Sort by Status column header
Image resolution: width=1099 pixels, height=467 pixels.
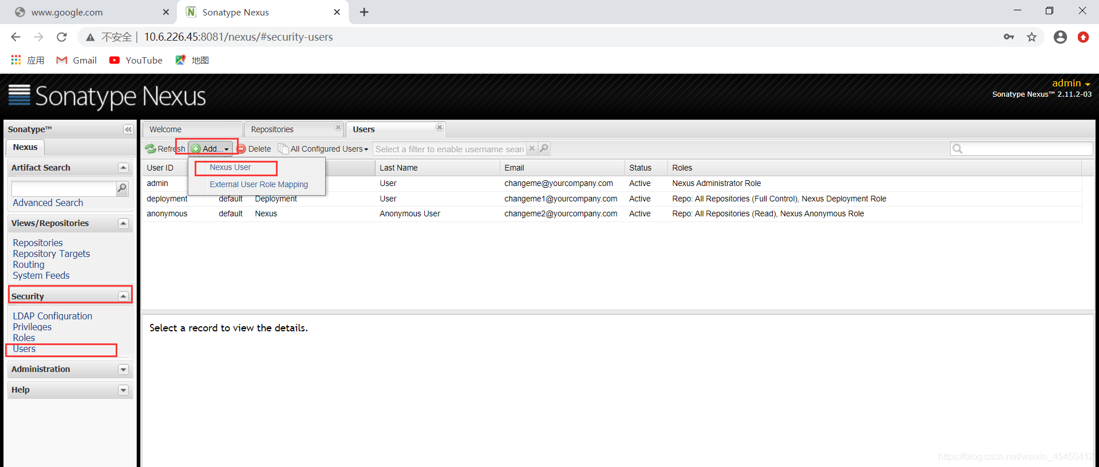(646, 168)
